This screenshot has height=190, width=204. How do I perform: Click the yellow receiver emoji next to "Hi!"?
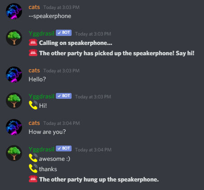click(33, 105)
